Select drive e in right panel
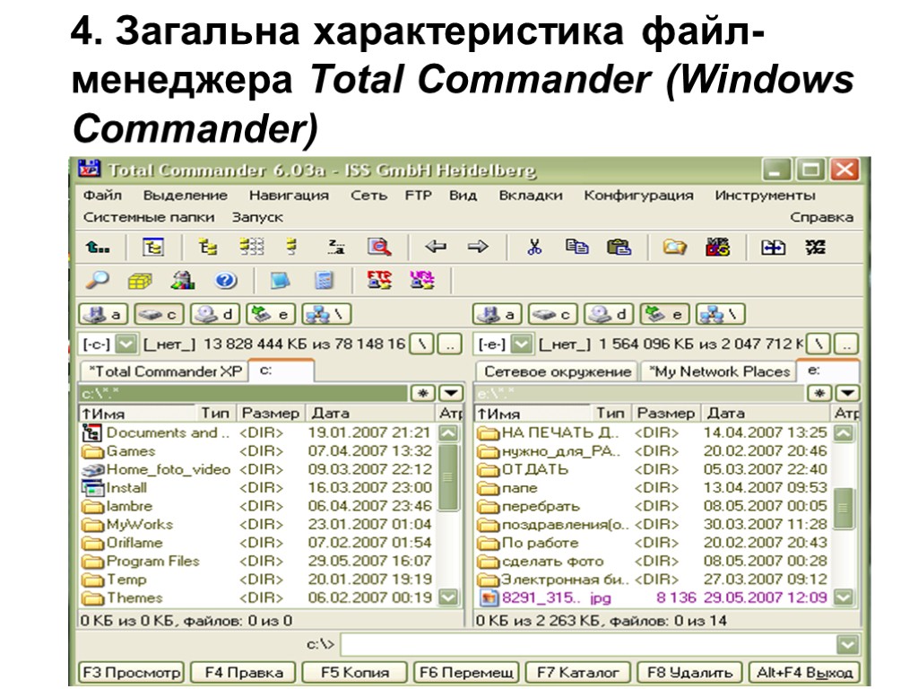918x689 pixels. click(664, 315)
